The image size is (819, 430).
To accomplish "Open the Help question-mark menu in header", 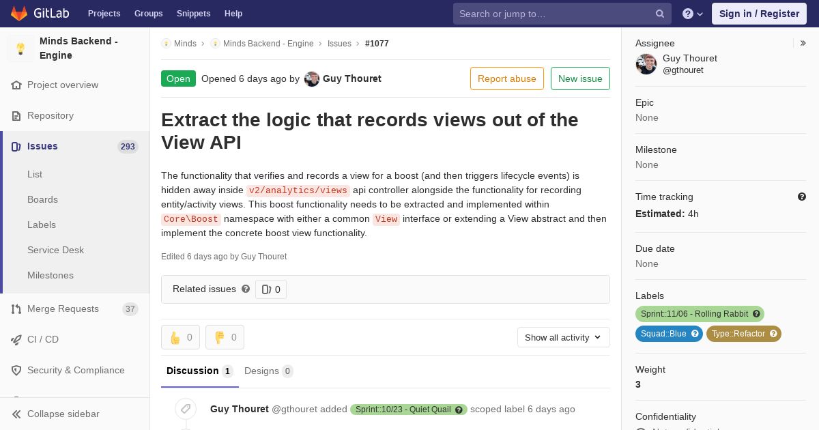I will (693, 14).
